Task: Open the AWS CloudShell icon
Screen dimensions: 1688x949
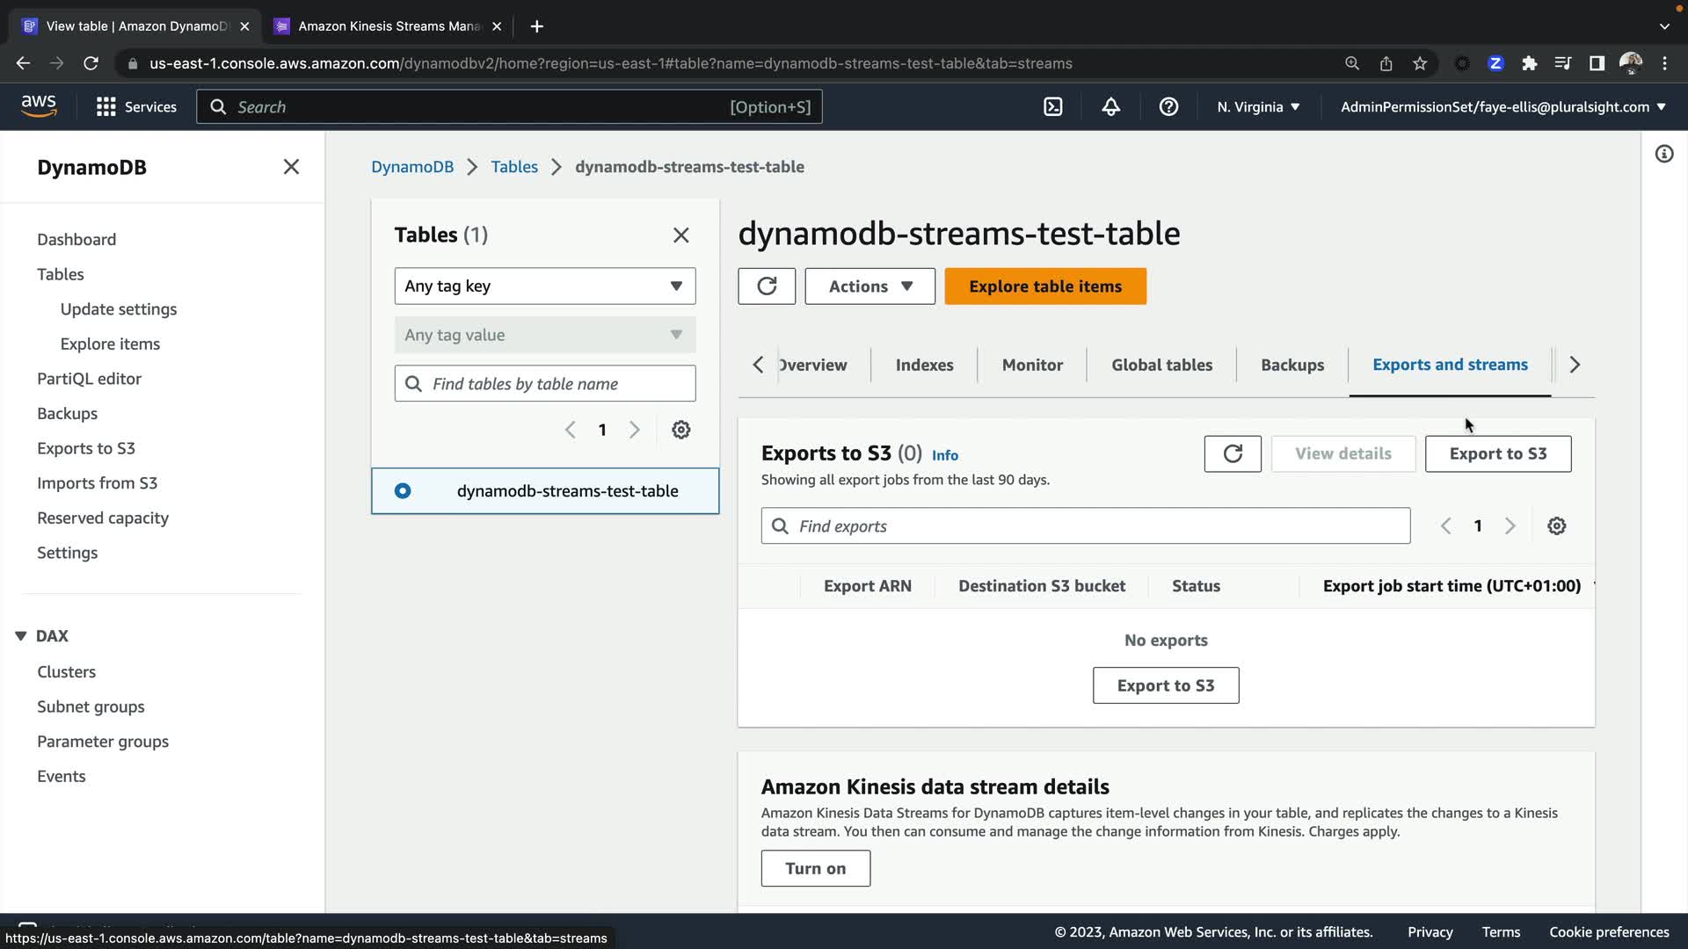Action: [x=1052, y=107]
